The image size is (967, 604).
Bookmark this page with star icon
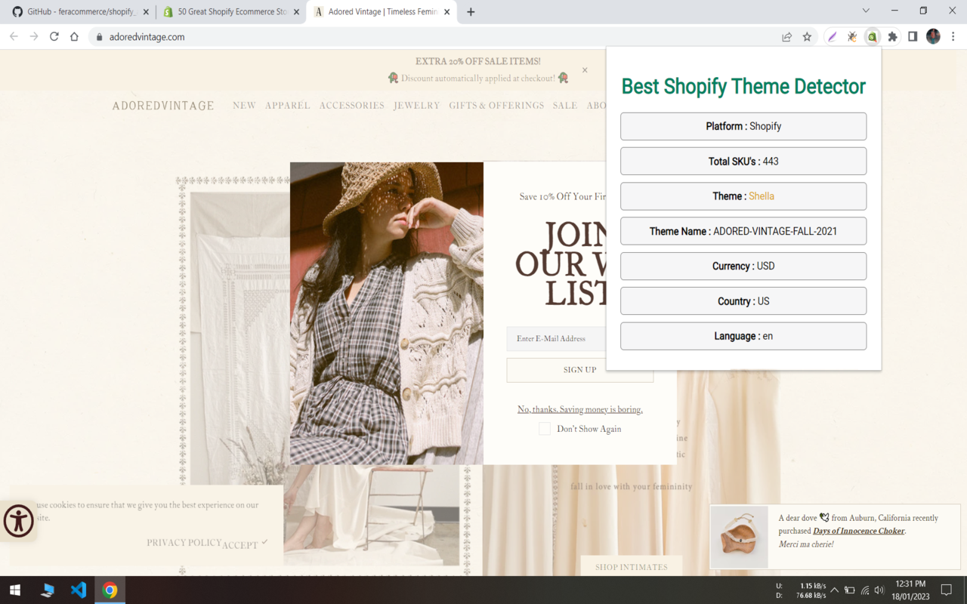(x=807, y=36)
